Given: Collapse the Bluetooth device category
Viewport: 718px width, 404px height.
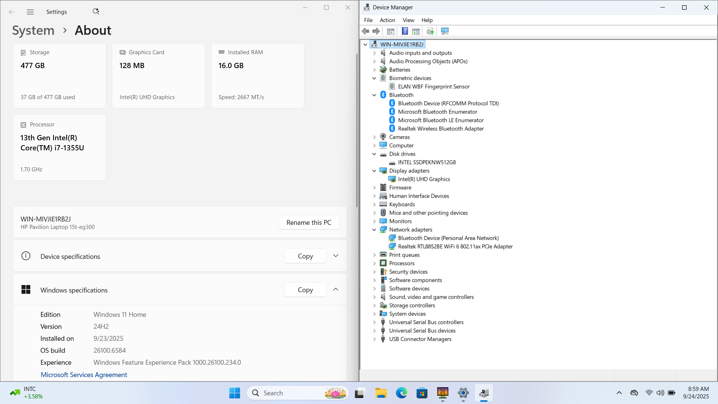Looking at the screenshot, I should tap(374, 95).
